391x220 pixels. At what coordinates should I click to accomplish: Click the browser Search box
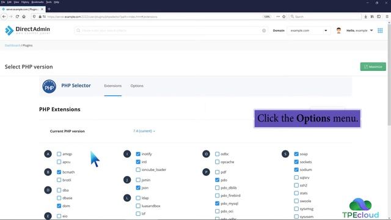pyautogui.click(x=325, y=16)
